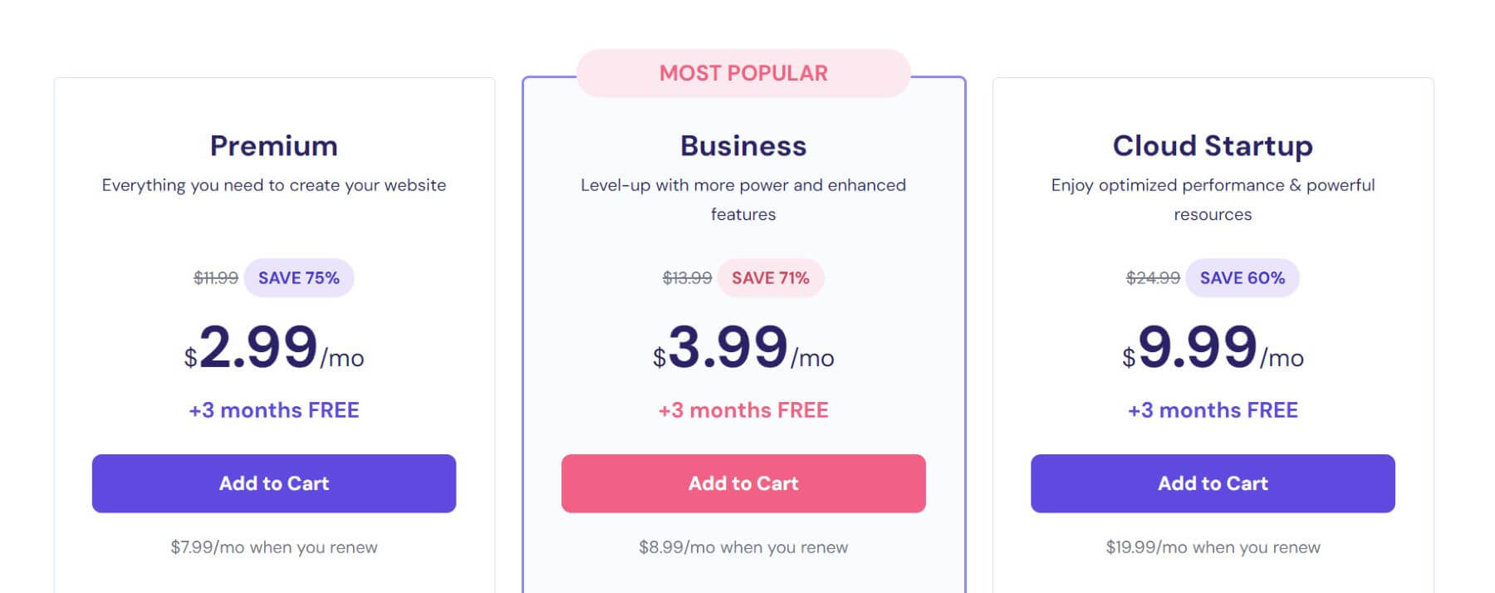Click the SAVE 60% badge

pyautogui.click(x=1243, y=277)
